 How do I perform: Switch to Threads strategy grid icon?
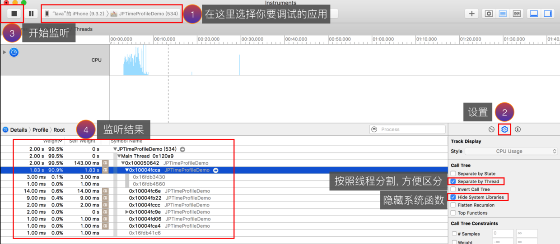[x=517, y=14]
